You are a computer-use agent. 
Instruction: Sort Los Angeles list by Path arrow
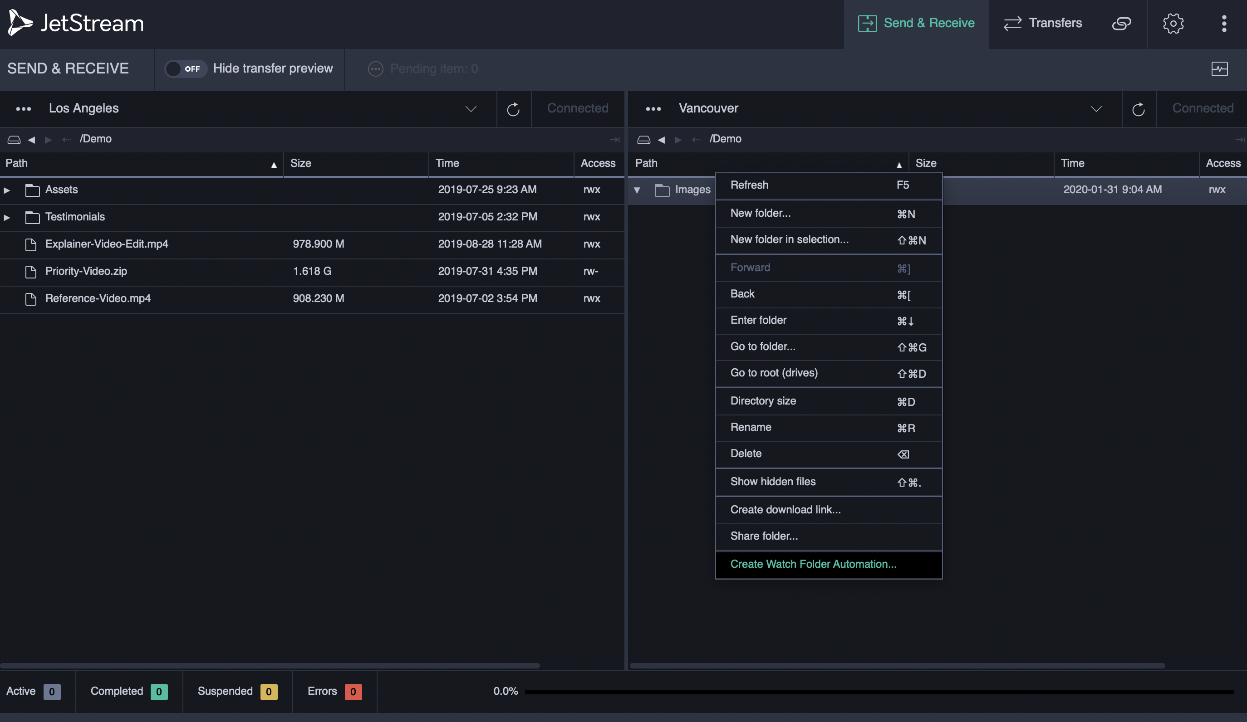point(274,165)
